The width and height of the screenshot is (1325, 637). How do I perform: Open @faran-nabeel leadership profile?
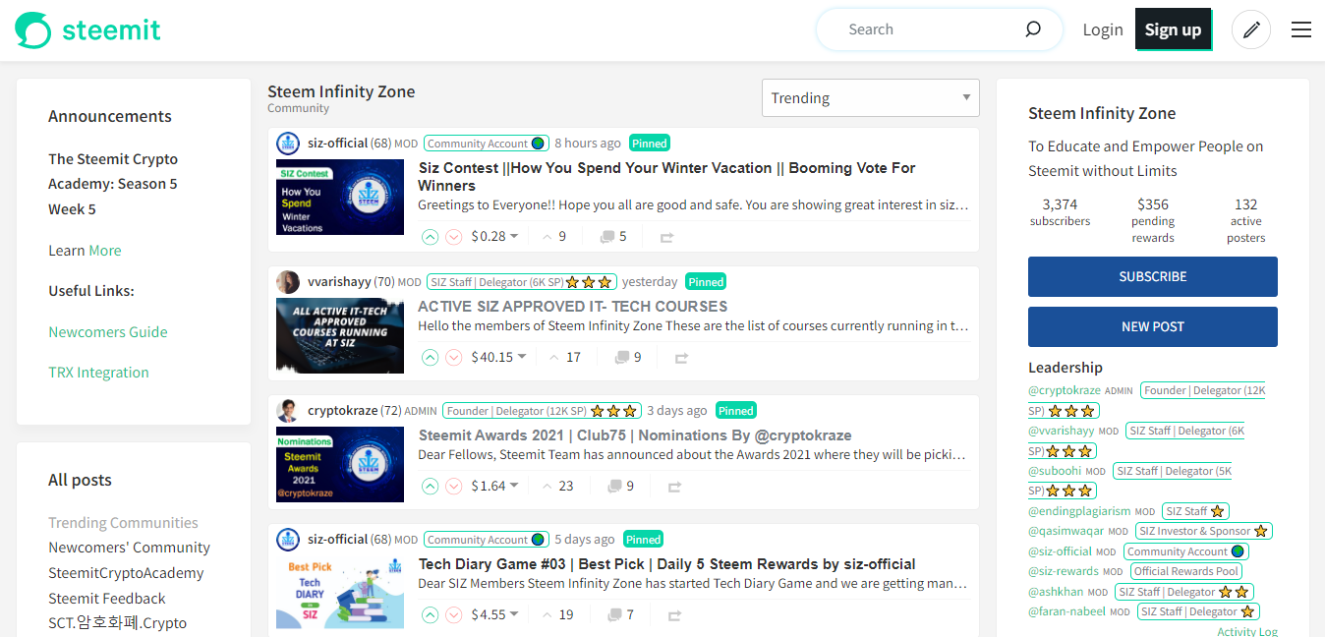[1066, 611]
